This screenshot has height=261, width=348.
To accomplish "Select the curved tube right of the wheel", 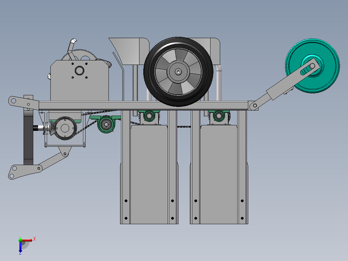I will [219, 82].
